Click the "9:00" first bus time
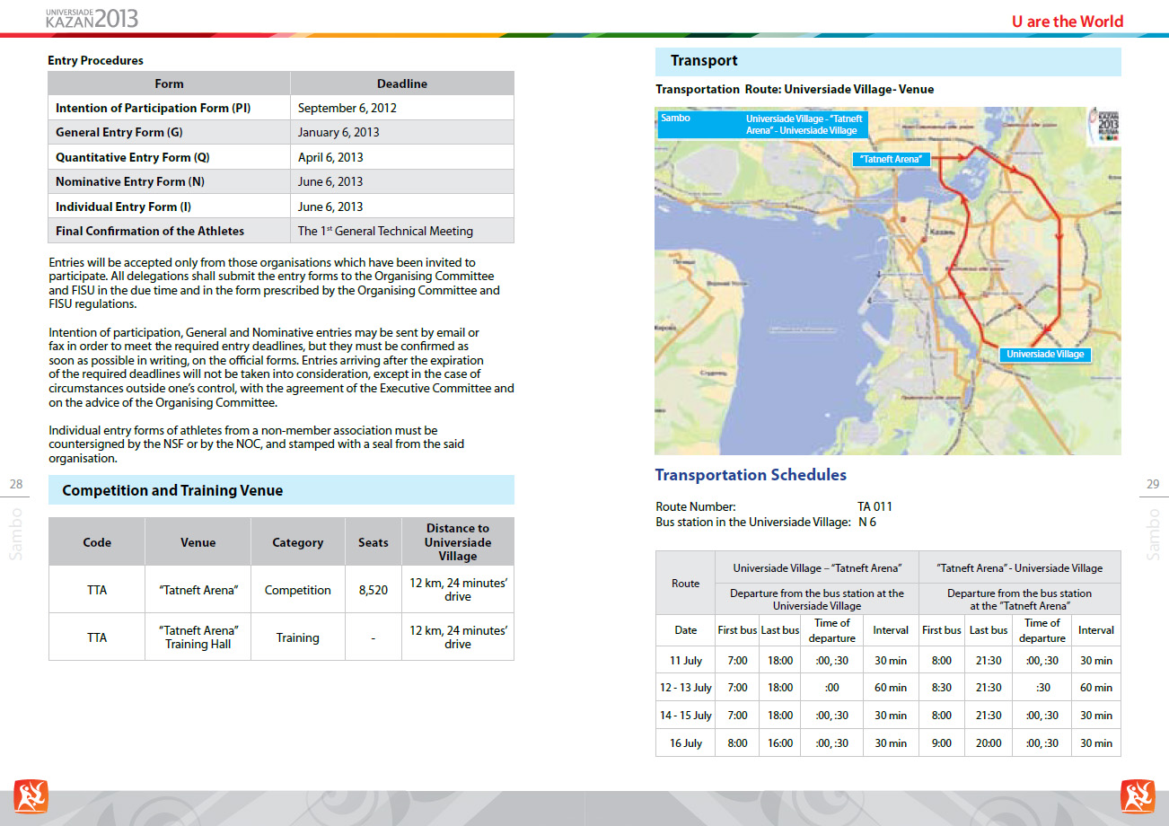This screenshot has width=1169, height=826. [942, 743]
